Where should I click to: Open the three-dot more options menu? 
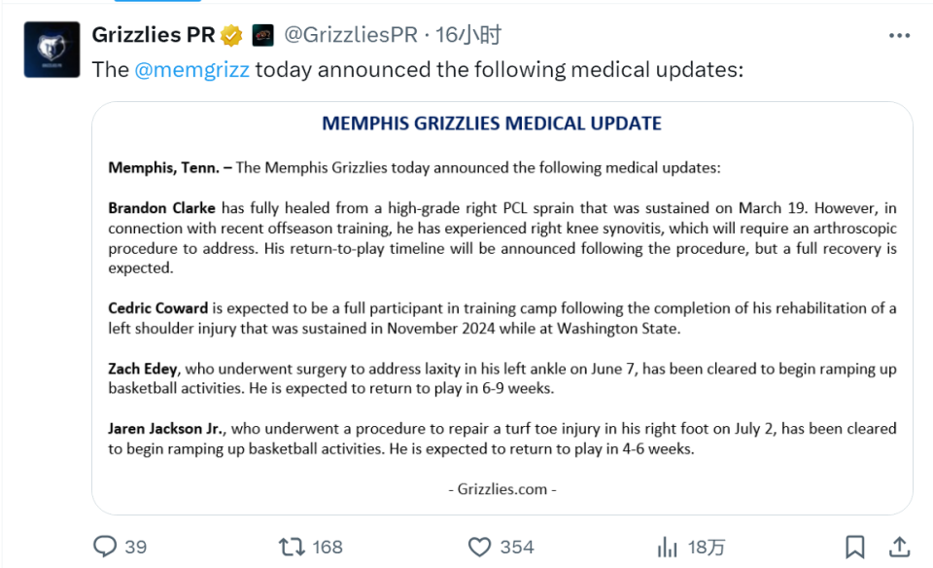(x=899, y=36)
